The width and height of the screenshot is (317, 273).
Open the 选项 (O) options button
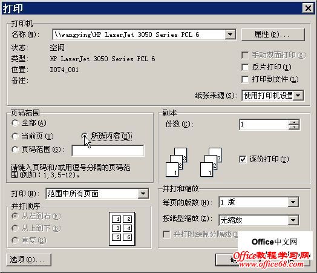click(28, 260)
